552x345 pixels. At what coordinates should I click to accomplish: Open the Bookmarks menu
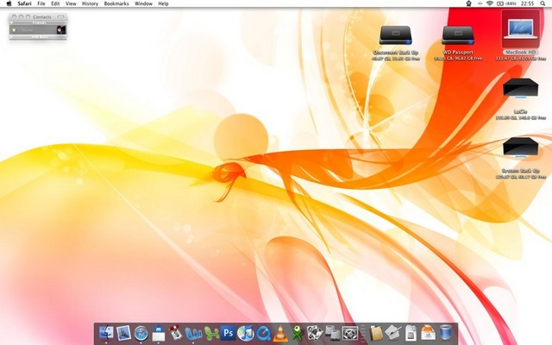click(116, 3)
